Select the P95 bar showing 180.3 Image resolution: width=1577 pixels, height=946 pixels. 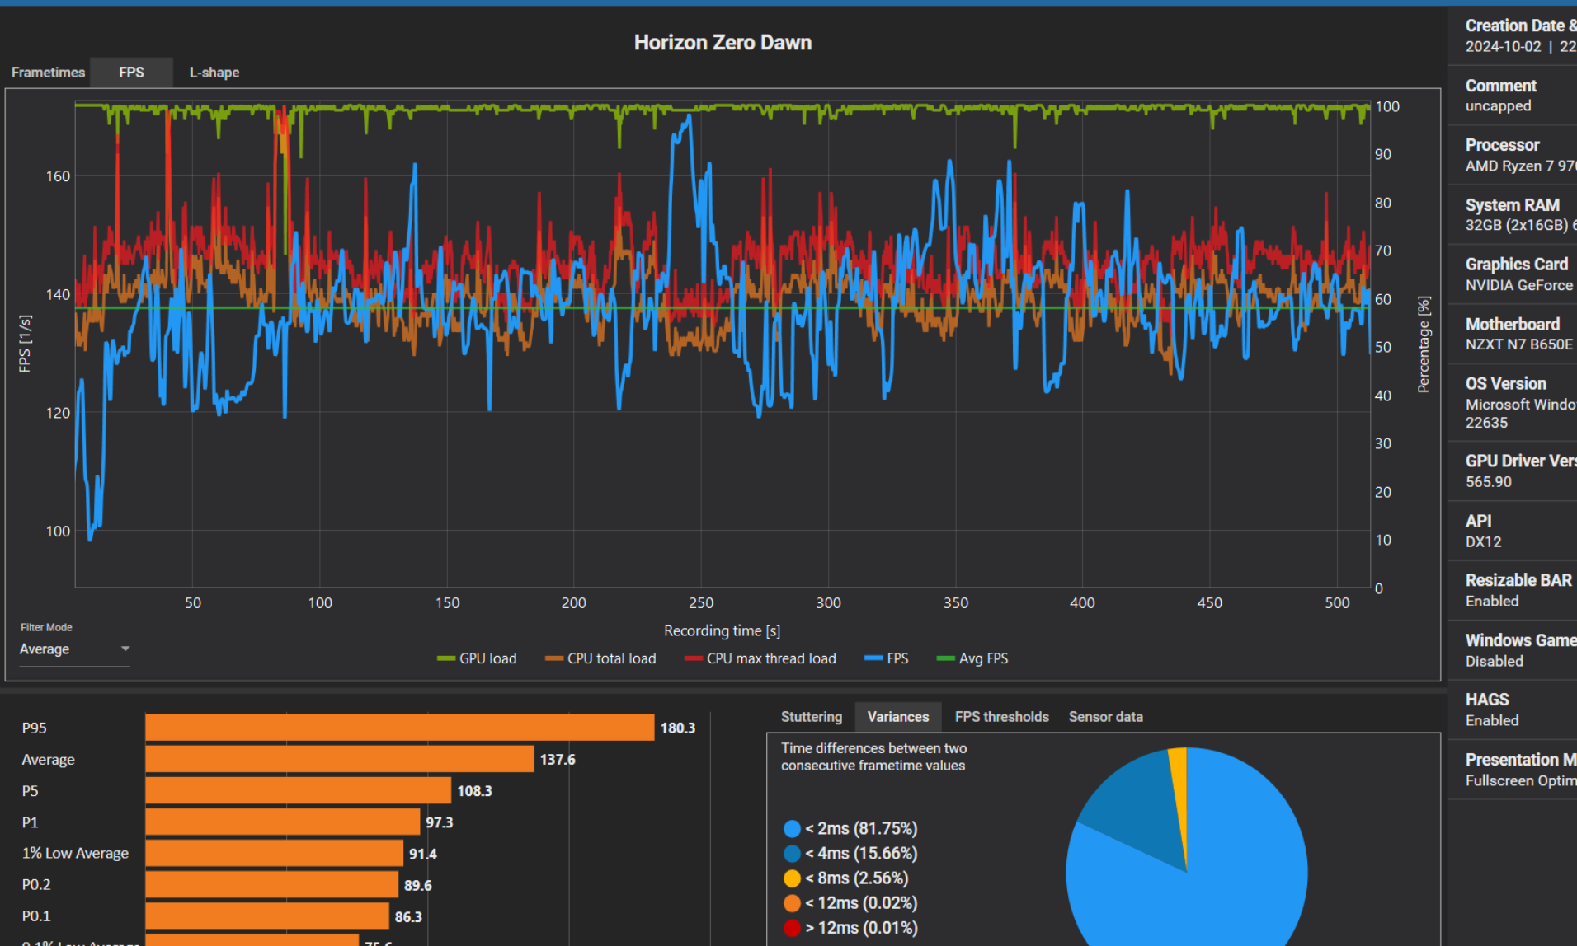[x=399, y=728]
